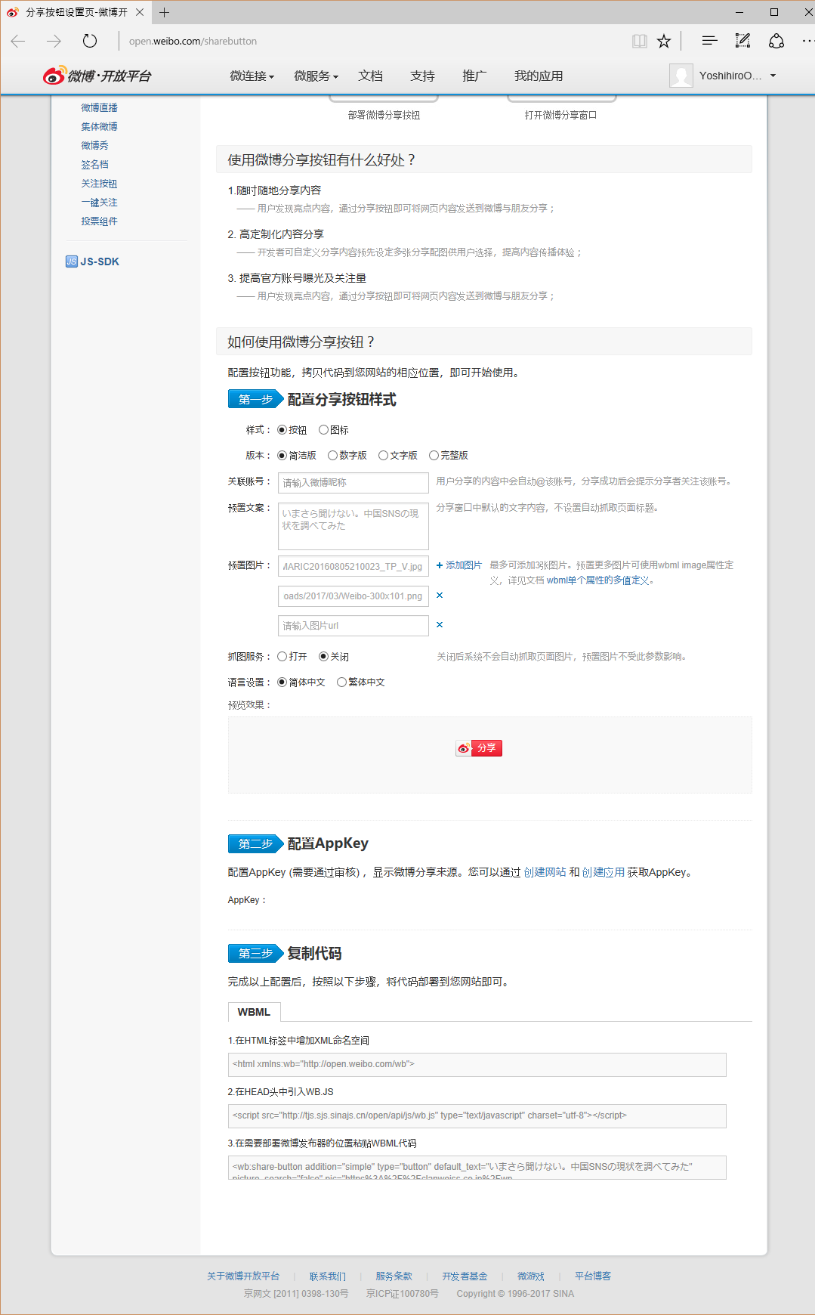This screenshot has height=1315, width=815.
Task: Open the 文档 menu item
Action: (x=370, y=76)
